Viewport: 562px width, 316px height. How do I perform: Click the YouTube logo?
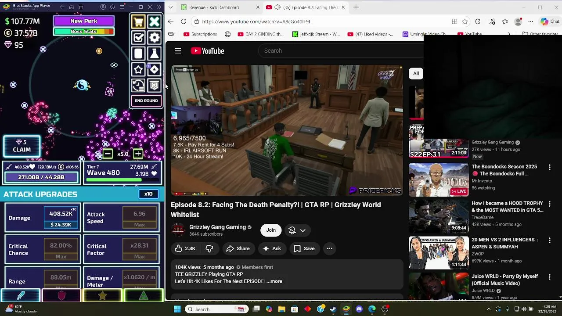[x=207, y=51]
